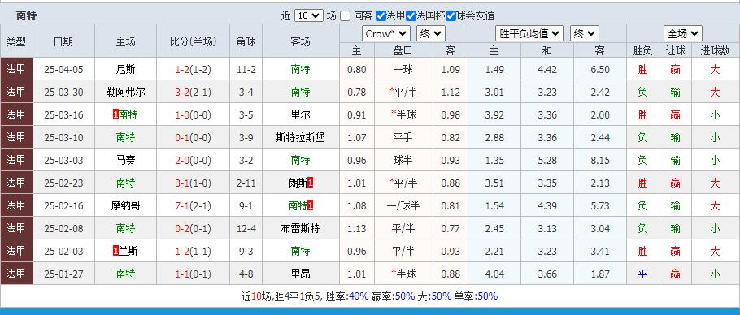Viewport: 740px width, 315px height.
Task: Click handicap 球半 in 马赛 row
Action: point(403,160)
